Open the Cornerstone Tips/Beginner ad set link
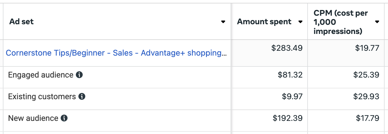The image size is (388, 134). click(116, 53)
